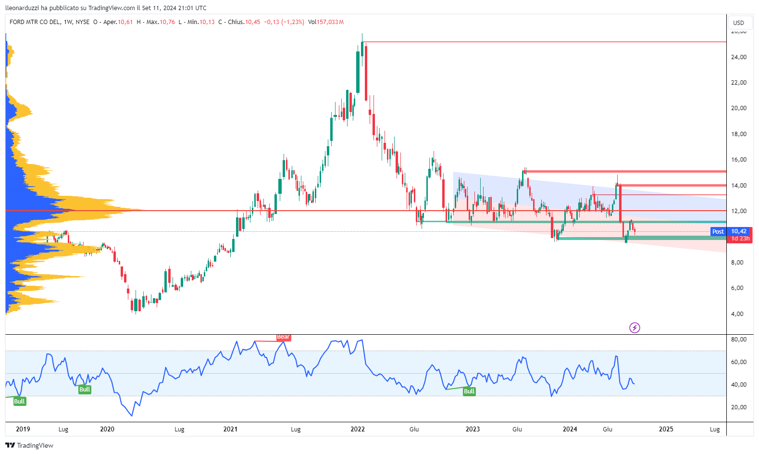Click the 2019 label on time axis
This screenshot has width=759, height=454.
pyautogui.click(x=23, y=429)
